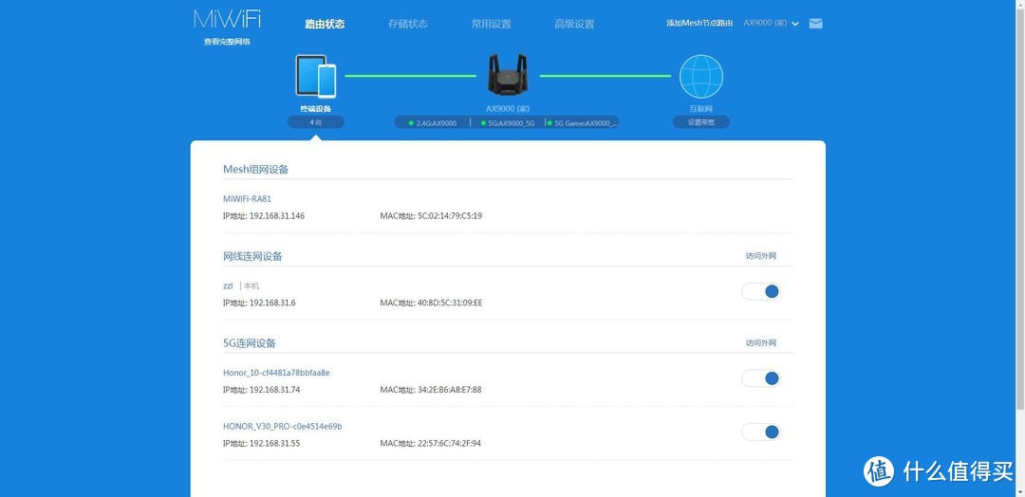Viewport: 1025px width, 497px height.
Task: Toggle internet access for Honor_10 device
Action: pyautogui.click(x=760, y=378)
